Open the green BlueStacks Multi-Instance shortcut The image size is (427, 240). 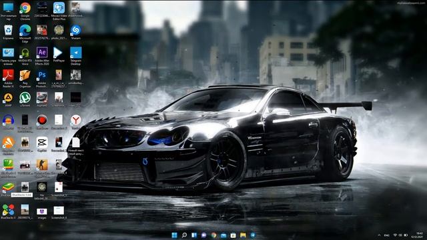click(x=8, y=165)
